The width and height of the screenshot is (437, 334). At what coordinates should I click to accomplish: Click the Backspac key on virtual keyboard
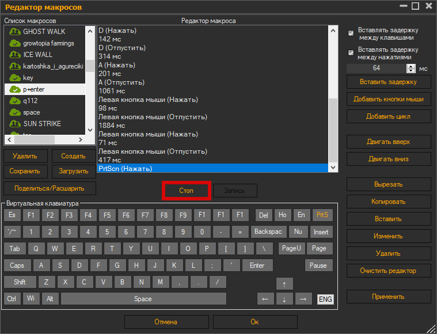coord(268,231)
